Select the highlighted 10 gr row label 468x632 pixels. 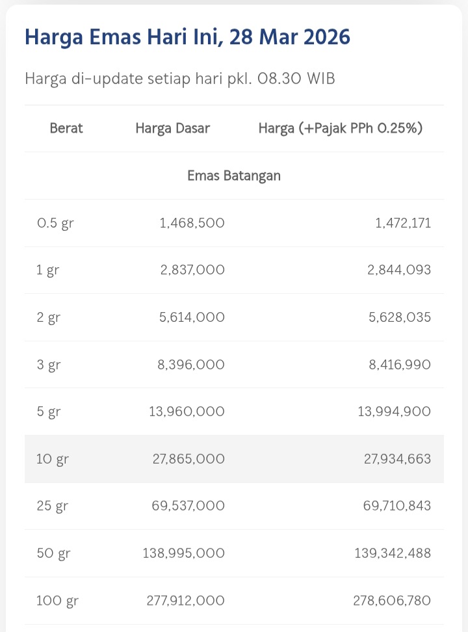[x=53, y=459]
